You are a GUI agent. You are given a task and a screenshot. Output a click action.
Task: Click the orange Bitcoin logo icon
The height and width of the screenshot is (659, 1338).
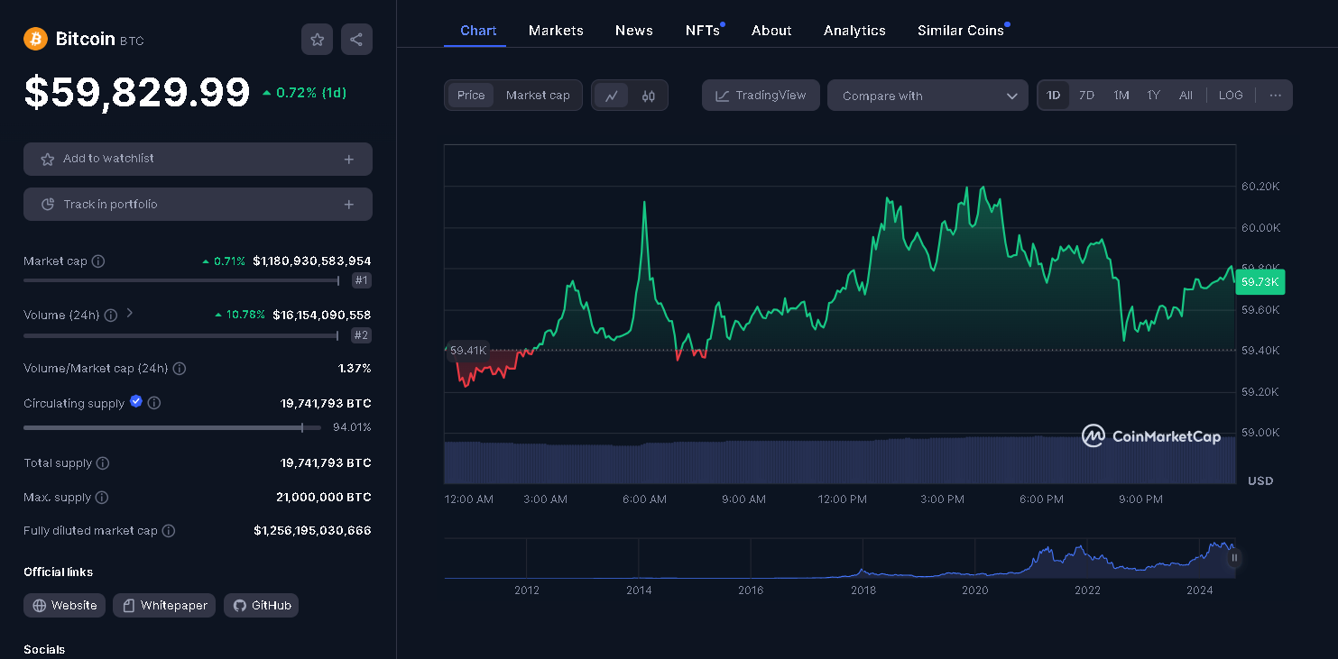[x=35, y=39]
